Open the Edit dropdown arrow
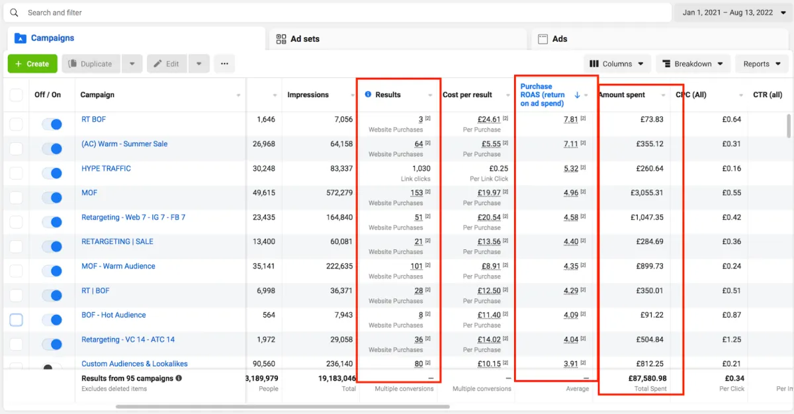This screenshot has width=794, height=414. click(199, 63)
